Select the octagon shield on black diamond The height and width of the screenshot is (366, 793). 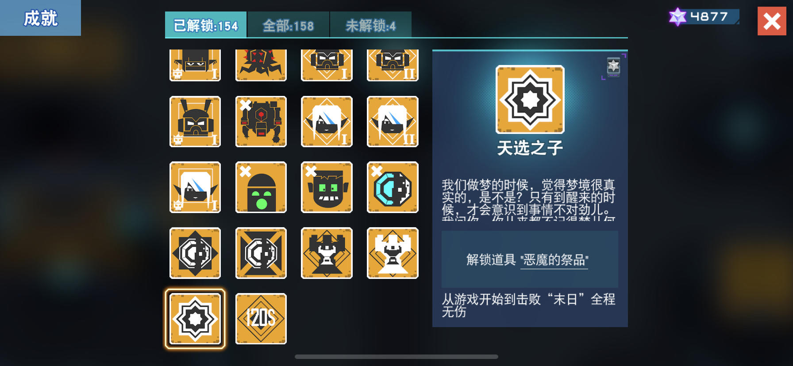tap(195, 253)
